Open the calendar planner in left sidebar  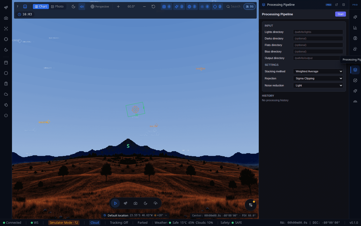[6, 63]
